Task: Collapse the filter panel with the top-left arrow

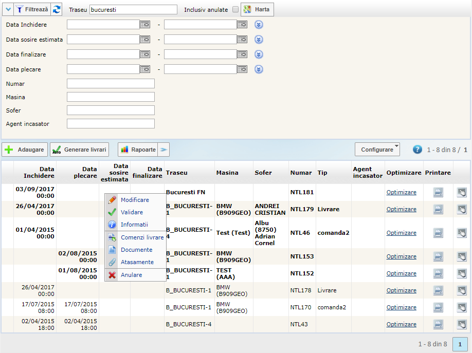Action: coord(8,9)
